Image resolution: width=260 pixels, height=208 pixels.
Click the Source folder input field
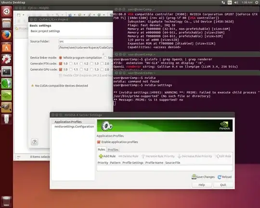(86, 41)
